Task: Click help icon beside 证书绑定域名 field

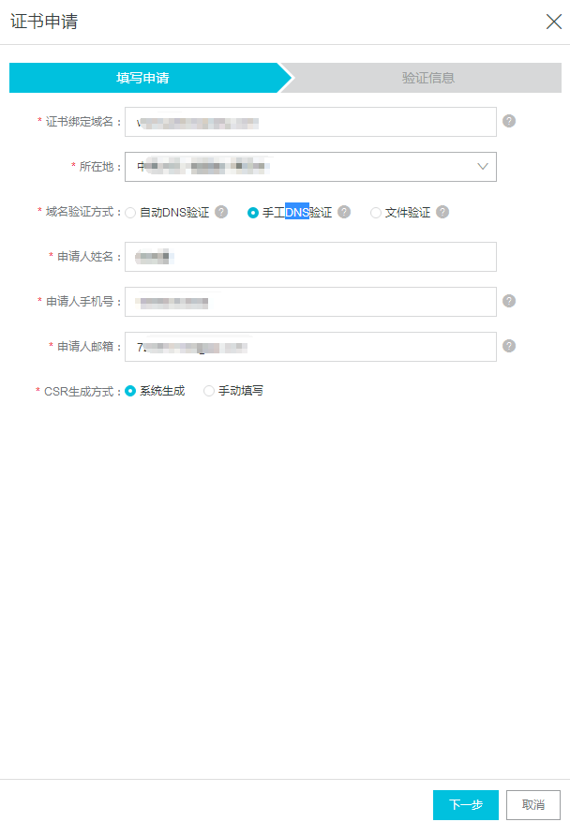Action: click(509, 121)
